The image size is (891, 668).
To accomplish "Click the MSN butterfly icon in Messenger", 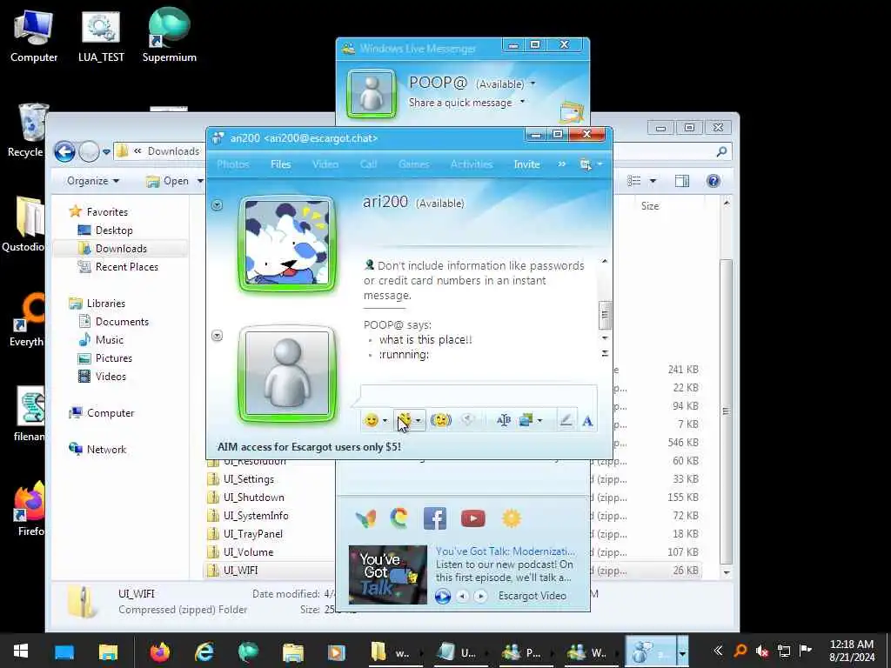I will point(365,518).
